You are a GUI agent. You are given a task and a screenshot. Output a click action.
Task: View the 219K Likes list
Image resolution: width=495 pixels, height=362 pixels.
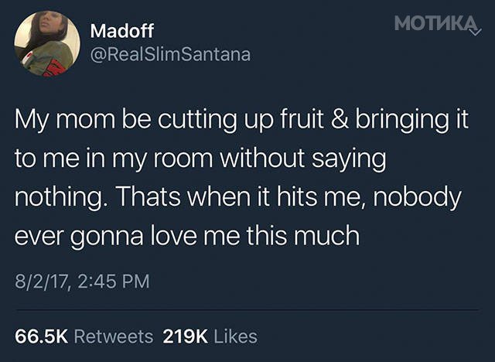tap(210, 336)
